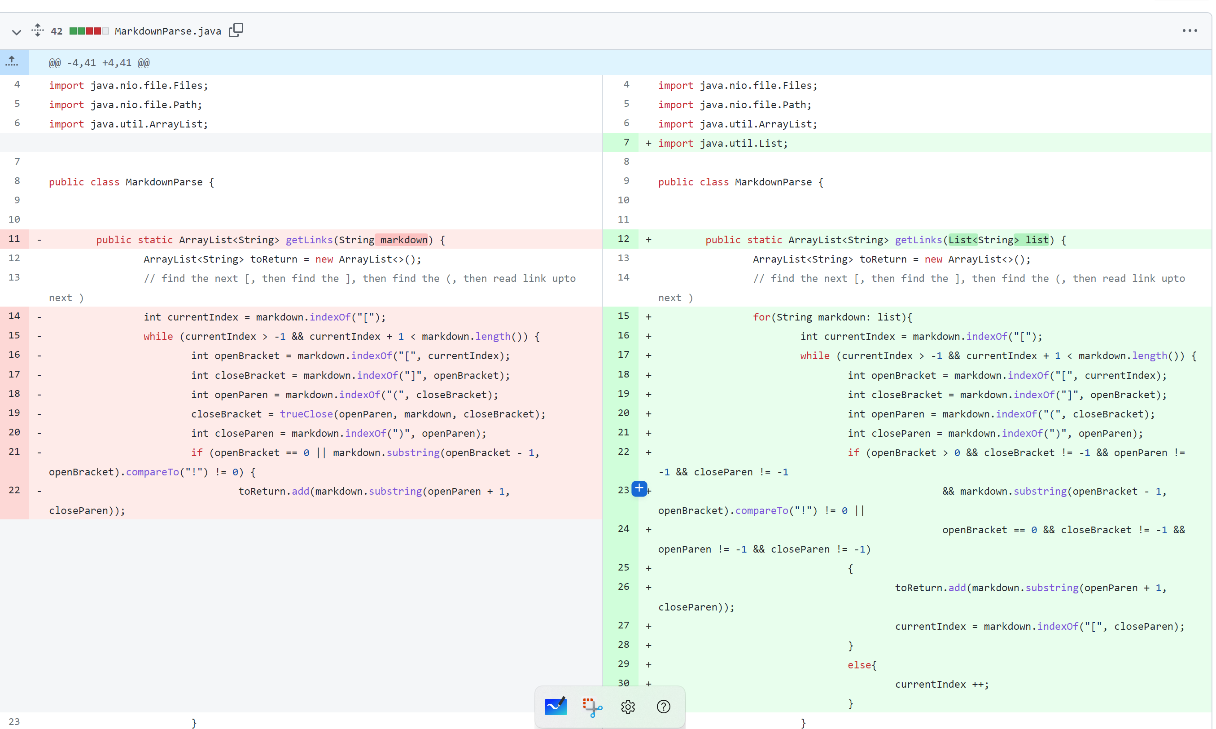Open the file options three-dot menu
The width and height of the screenshot is (1216, 729).
1189,31
